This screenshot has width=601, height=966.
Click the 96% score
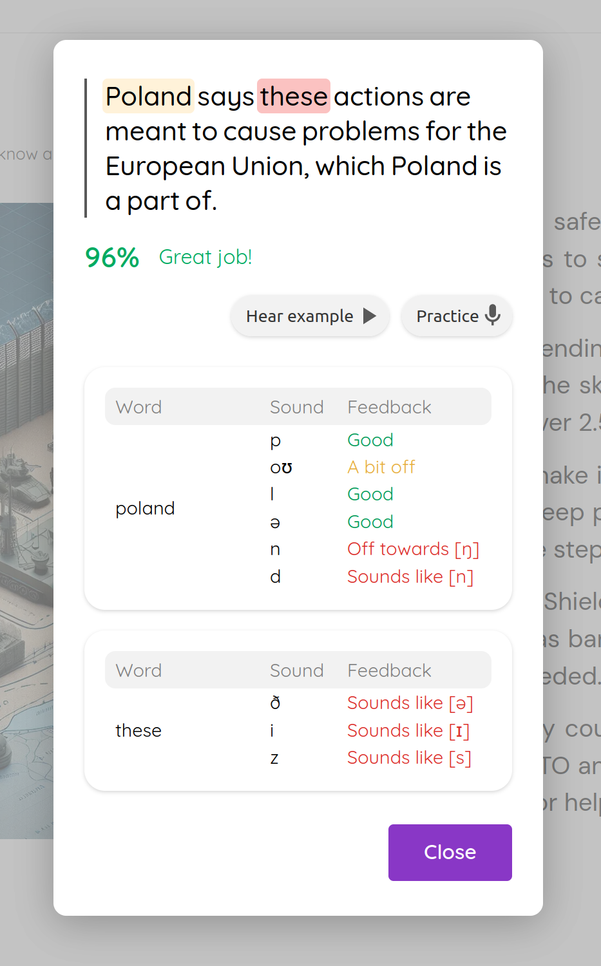point(112,258)
